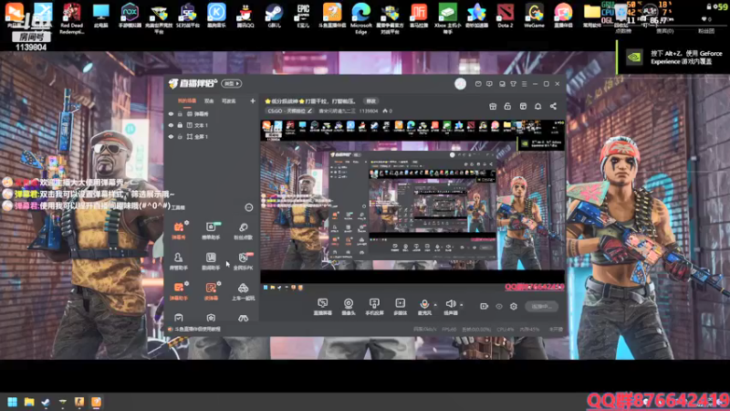Viewport: 730px width, 411px height.
Task: Open the Steam desktop shortcut
Action: pos(275,16)
